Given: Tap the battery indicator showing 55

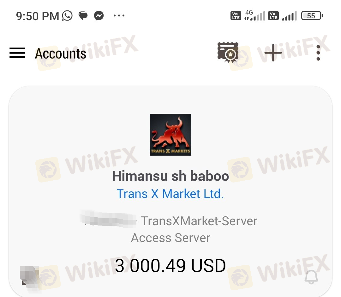Looking at the screenshot, I should click(x=312, y=16).
